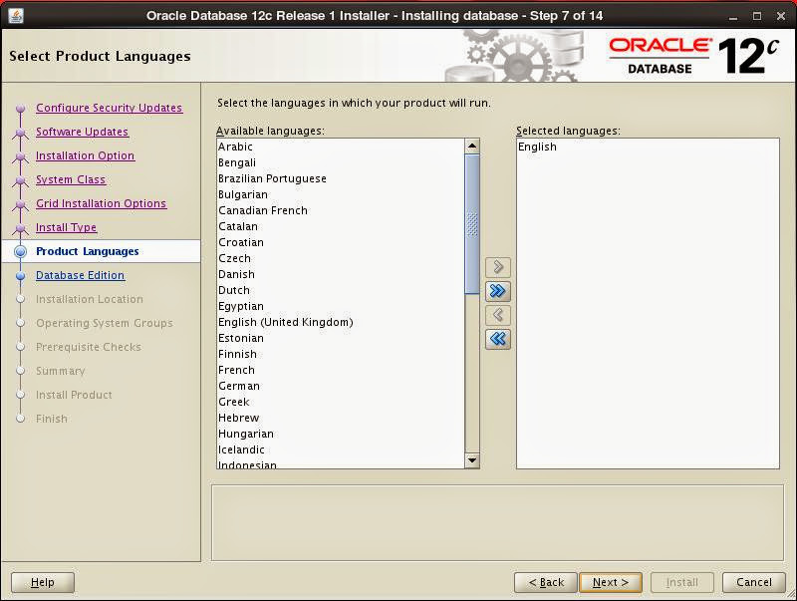Click the Help button

(43, 582)
